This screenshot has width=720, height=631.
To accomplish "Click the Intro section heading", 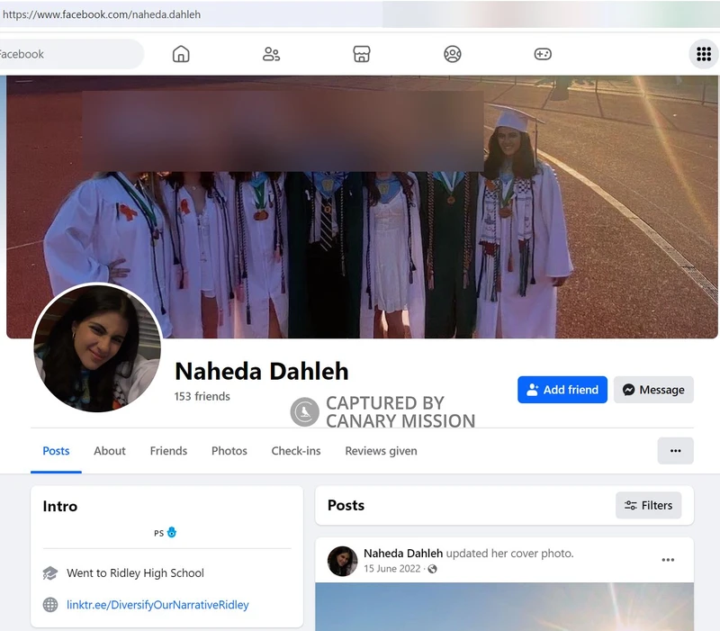I will pyautogui.click(x=60, y=506).
